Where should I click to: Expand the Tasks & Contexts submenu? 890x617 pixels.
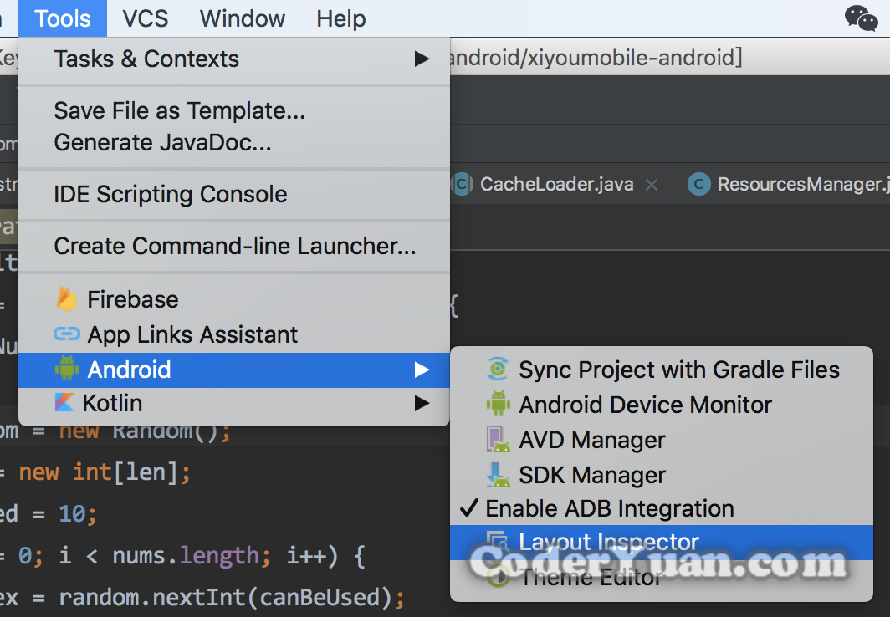[x=422, y=59]
